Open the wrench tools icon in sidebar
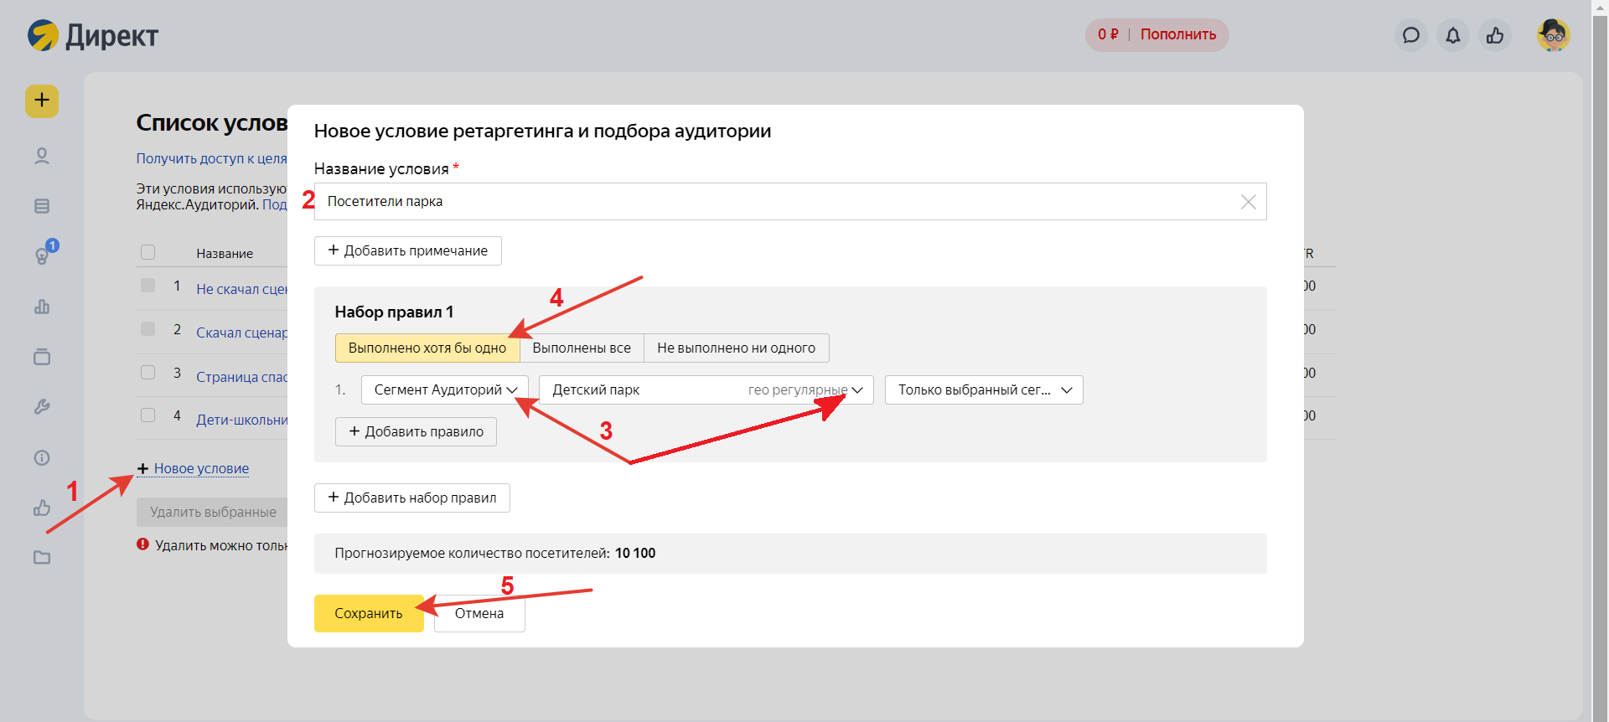Viewport: 1609px width, 722px height. [42, 407]
